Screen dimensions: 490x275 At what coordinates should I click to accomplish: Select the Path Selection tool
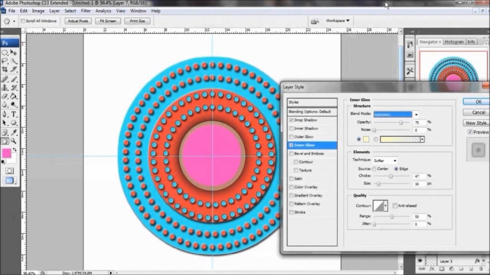point(5,123)
